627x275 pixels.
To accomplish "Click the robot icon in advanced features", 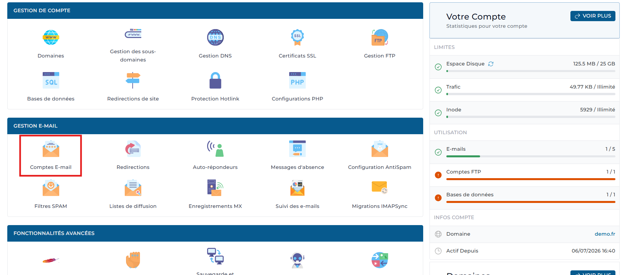I will click(x=297, y=260).
